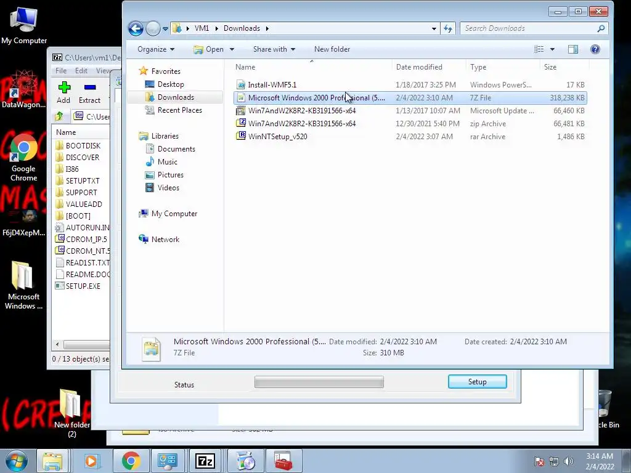Select Favorites in the navigation pane

[x=160, y=71]
